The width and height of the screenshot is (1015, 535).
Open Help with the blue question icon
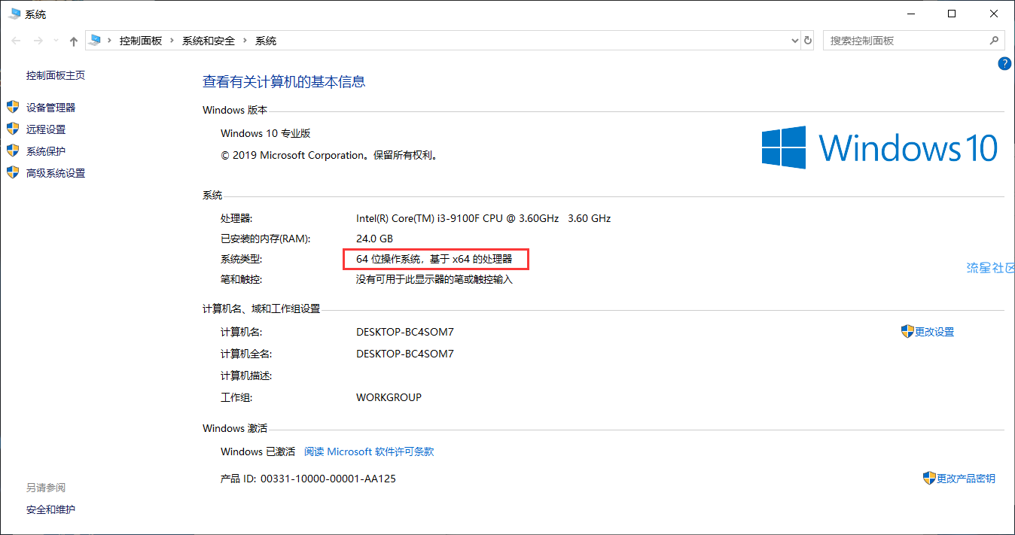(x=1004, y=64)
